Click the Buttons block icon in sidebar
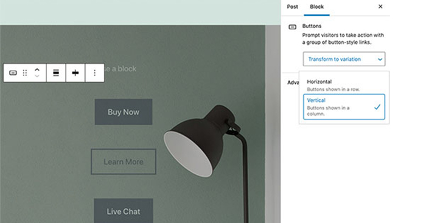This screenshot has height=223, width=432. [x=292, y=27]
